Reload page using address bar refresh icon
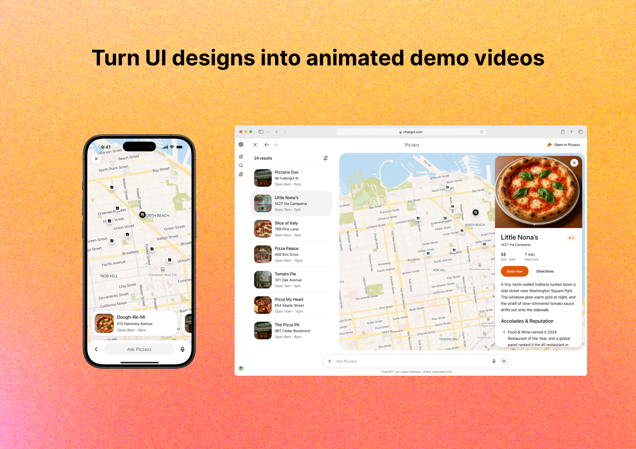The height and width of the screenshot is (449, 636). (x=482, y=132)
